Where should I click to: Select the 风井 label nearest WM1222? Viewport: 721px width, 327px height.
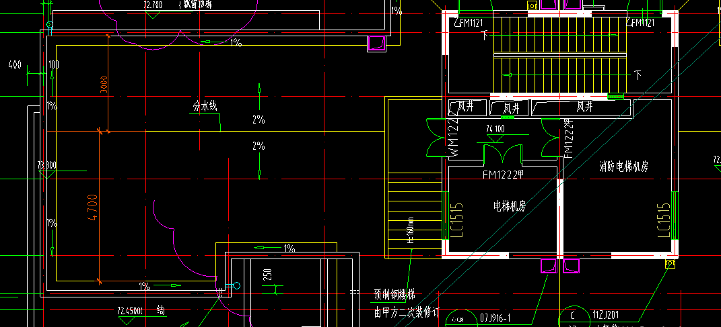click(466, 107)
